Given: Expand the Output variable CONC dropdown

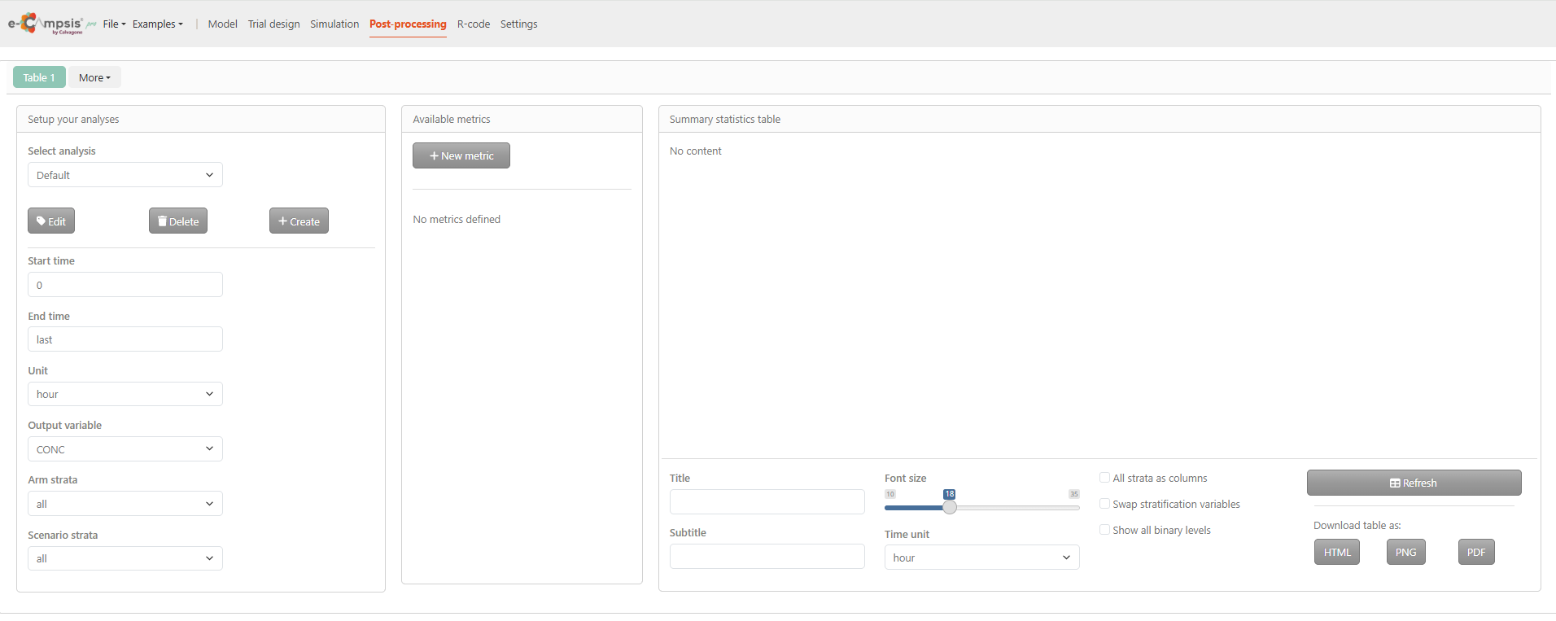Looking at the screenshot, I should [x=125, y=449].
